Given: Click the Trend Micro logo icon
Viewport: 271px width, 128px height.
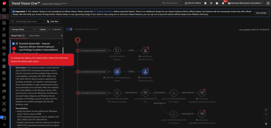Looking at the screenshot, I should click(4, 3).
